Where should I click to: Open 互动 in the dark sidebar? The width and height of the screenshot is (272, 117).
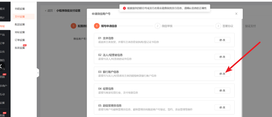click(2, 94)
